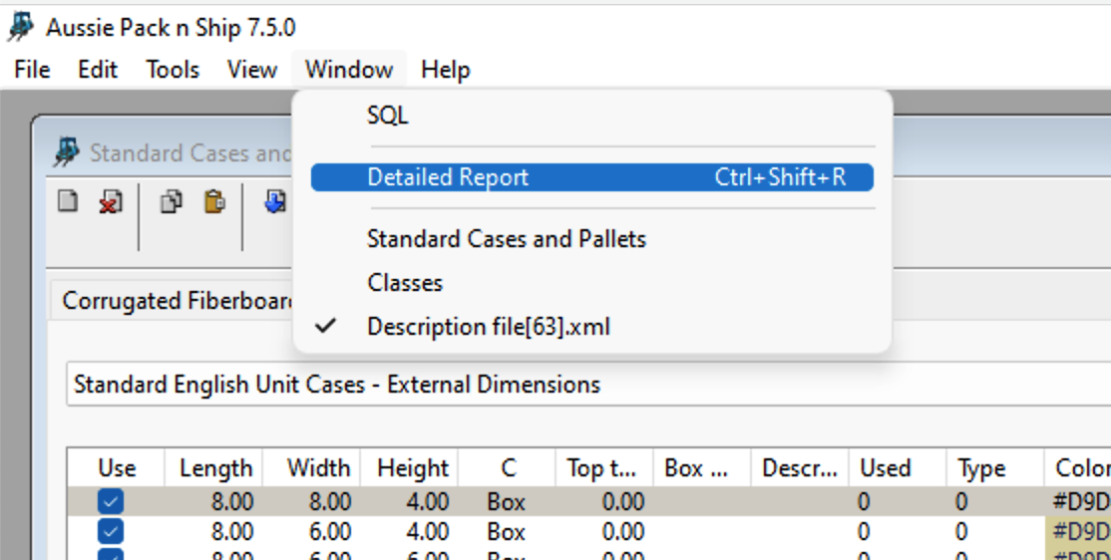1111x560 pixels.
Task: Click Top value 0.00 in the first row
Action: tap(623, 502)
